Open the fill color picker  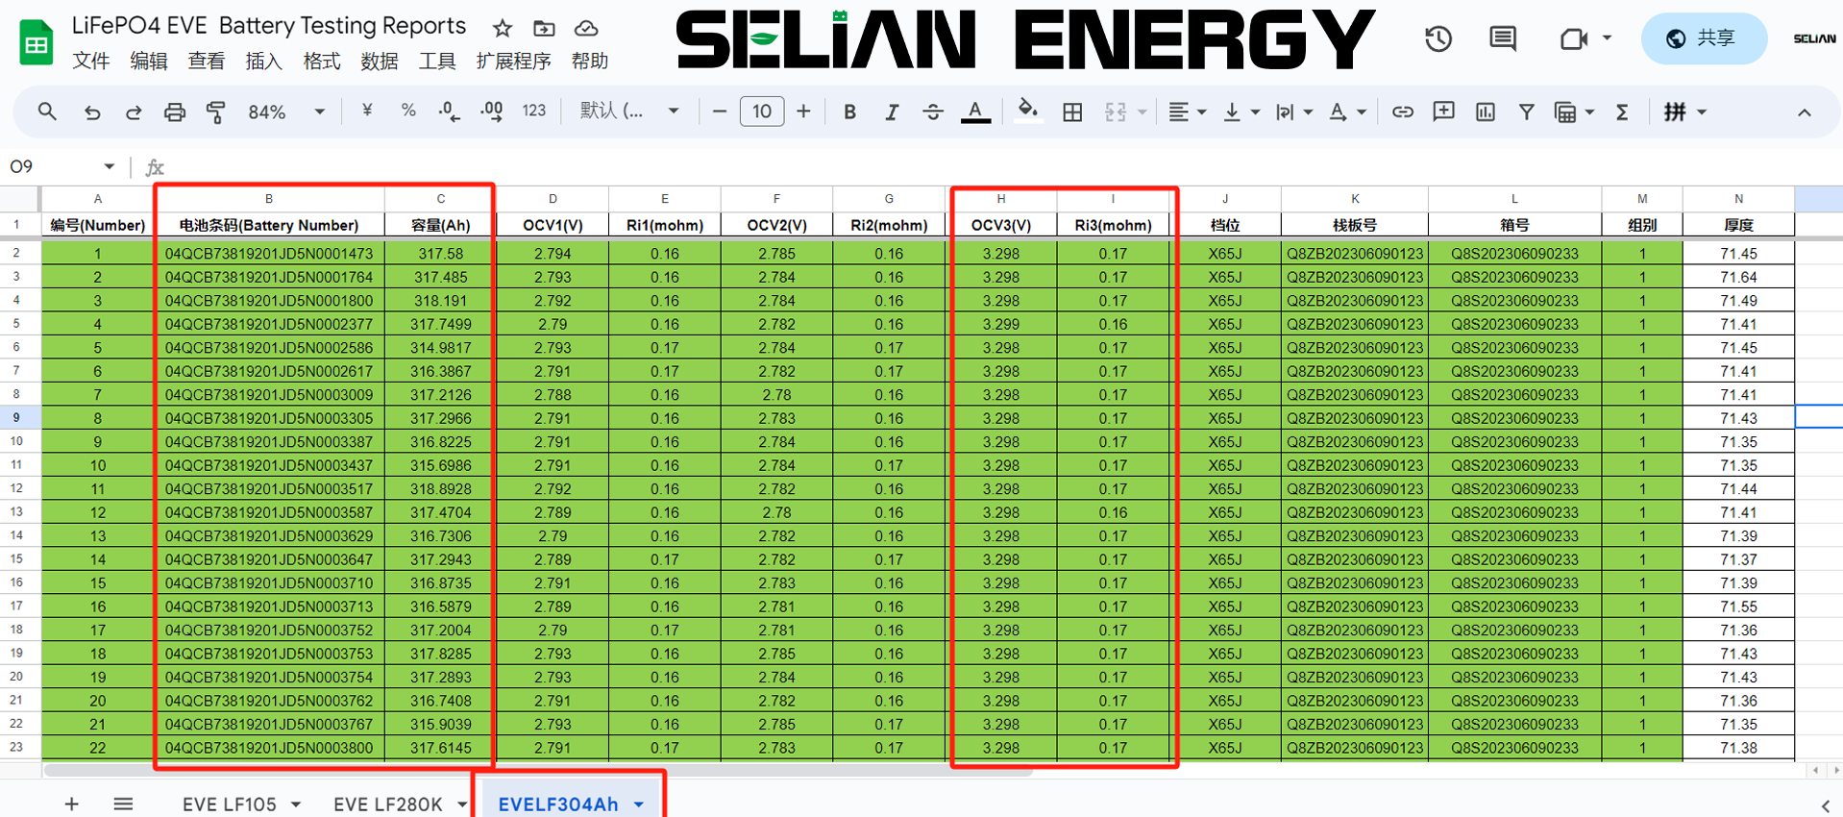(x=1027, y=111)
